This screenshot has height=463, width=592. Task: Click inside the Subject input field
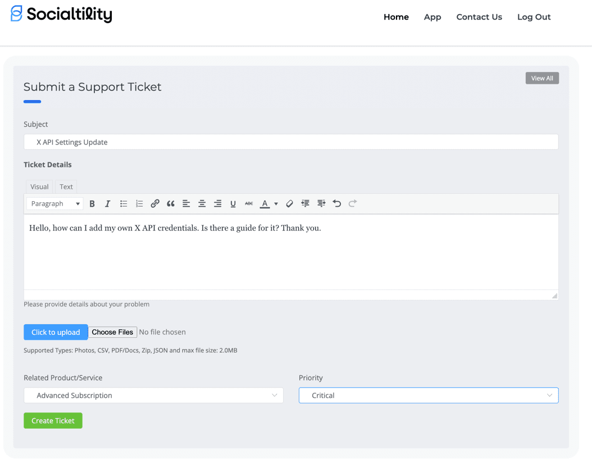pyautogui.click(x=291, y=142)
